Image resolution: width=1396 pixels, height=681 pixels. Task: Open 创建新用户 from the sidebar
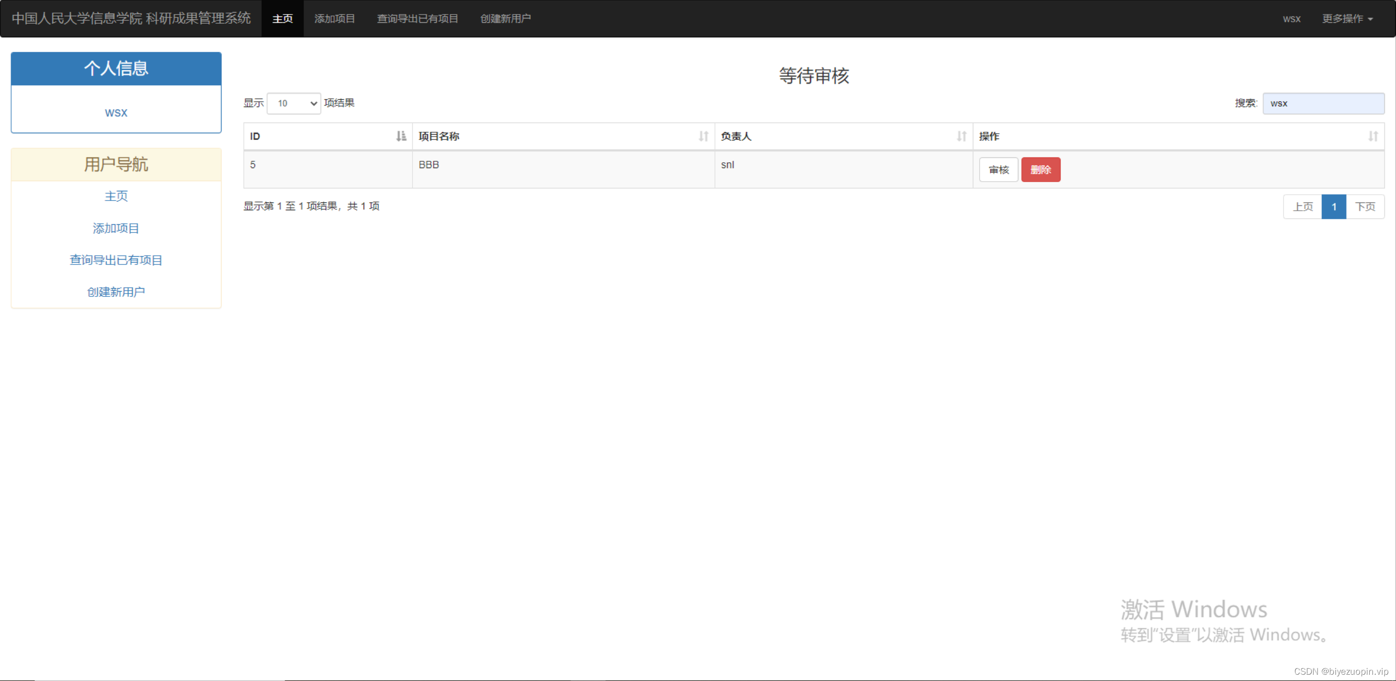pyautogui.click(x=115, y=291)
